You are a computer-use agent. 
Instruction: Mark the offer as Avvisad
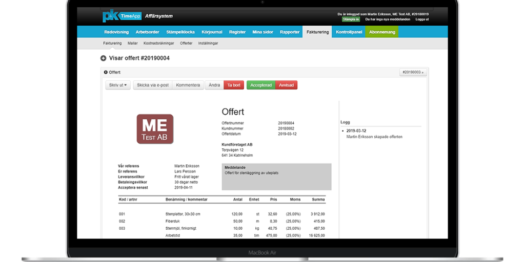(x=286, y=85)
